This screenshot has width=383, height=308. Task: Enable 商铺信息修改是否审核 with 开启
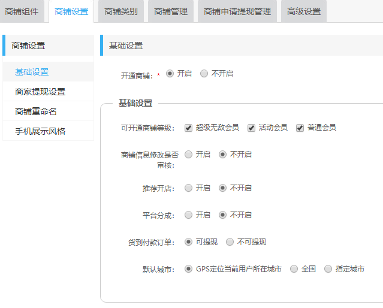point(188,155)
